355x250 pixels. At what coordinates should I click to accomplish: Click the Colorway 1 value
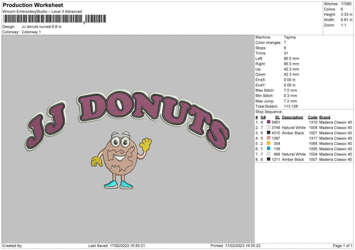coord(31,32)
